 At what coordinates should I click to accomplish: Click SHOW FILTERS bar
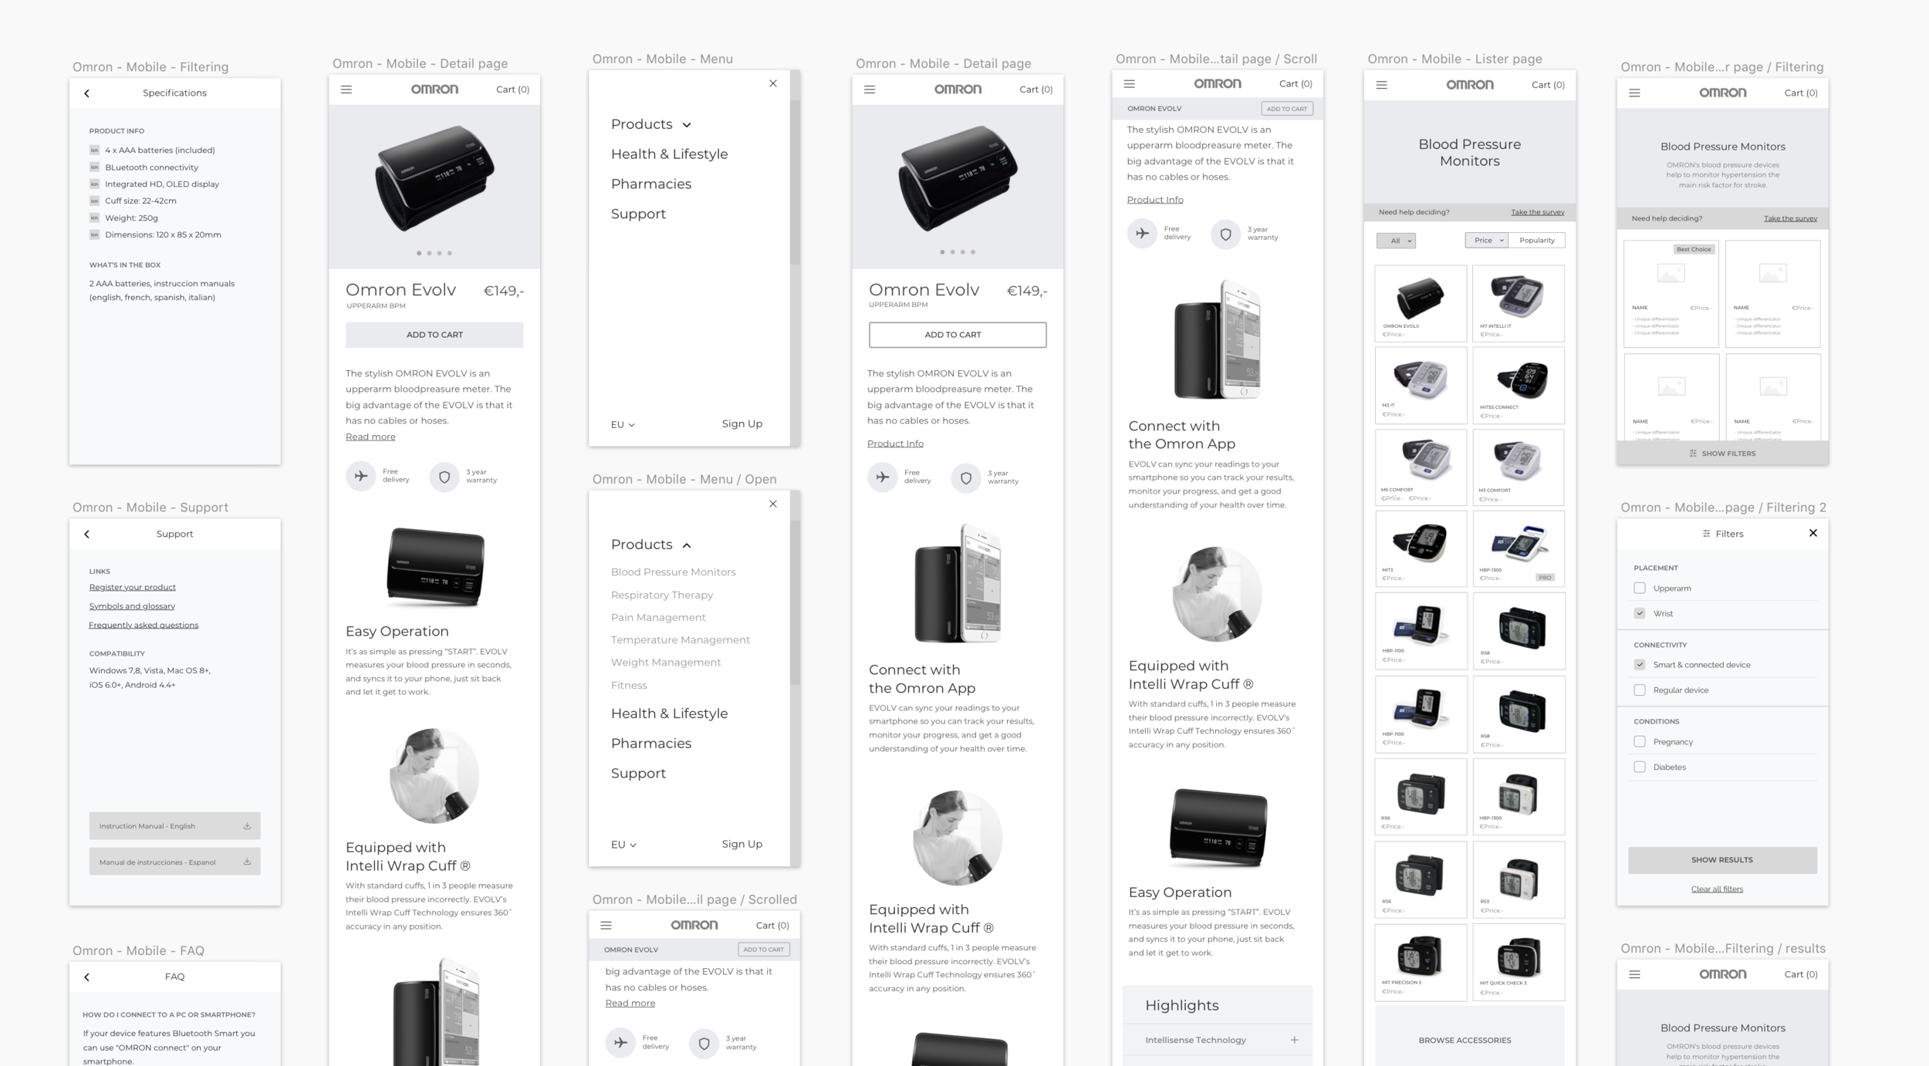point(1722,454)
